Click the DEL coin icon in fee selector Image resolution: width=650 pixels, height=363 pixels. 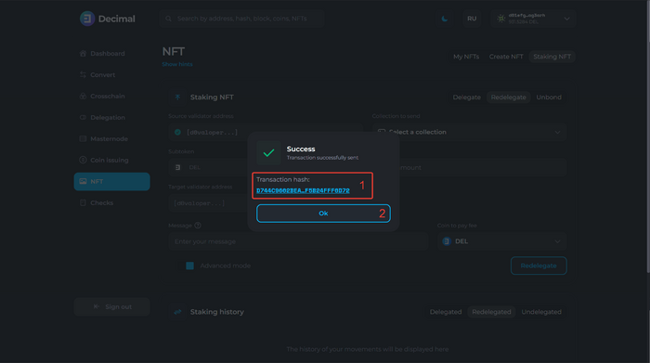[447, 241]
